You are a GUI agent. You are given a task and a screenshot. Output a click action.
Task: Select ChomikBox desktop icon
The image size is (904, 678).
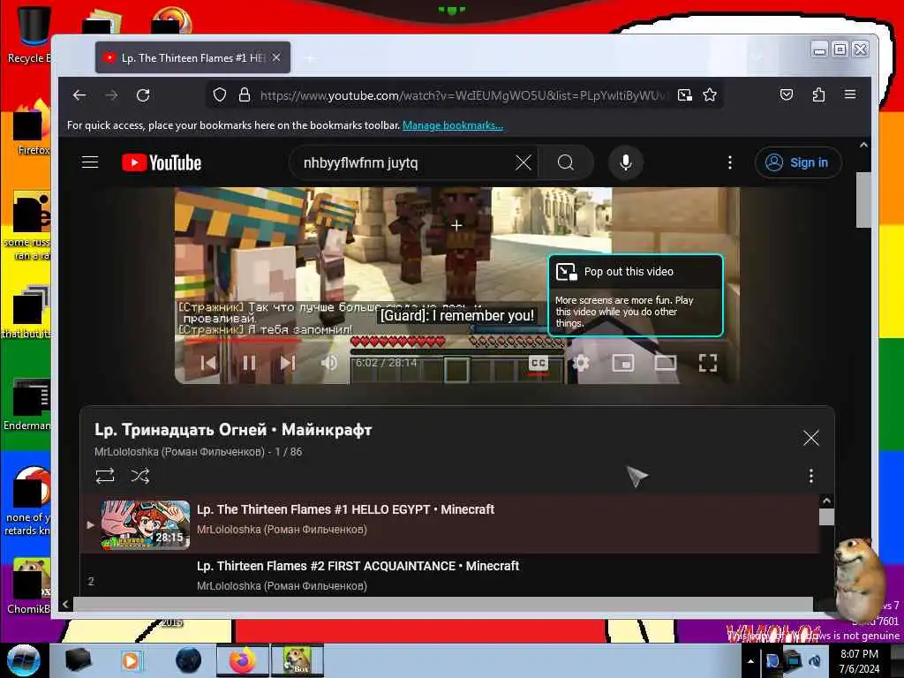pos(29,586)
